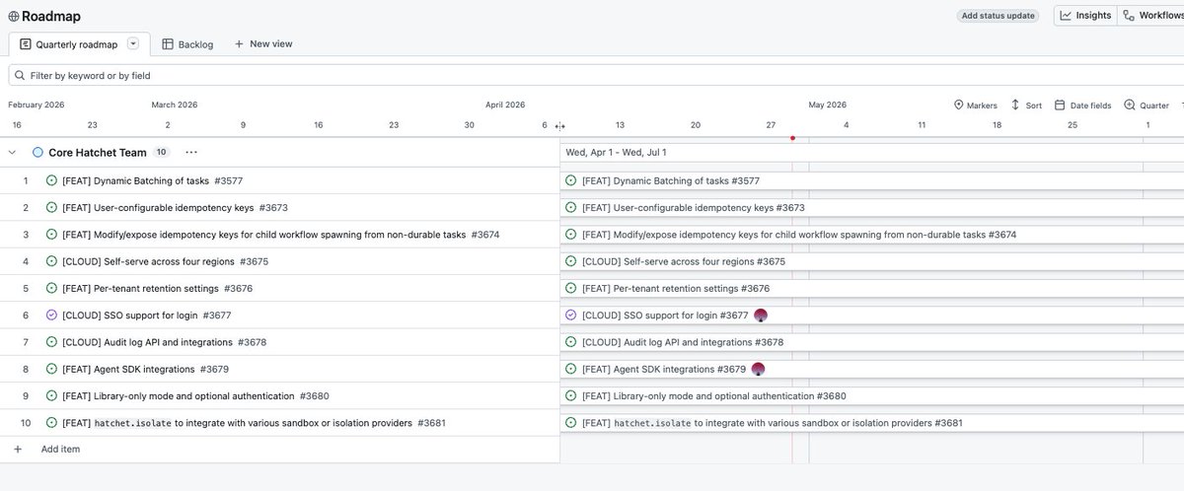Click closed status icon of SSO support row
The height and width of the screenshot is (491, 1184).
tap(51, 316)
